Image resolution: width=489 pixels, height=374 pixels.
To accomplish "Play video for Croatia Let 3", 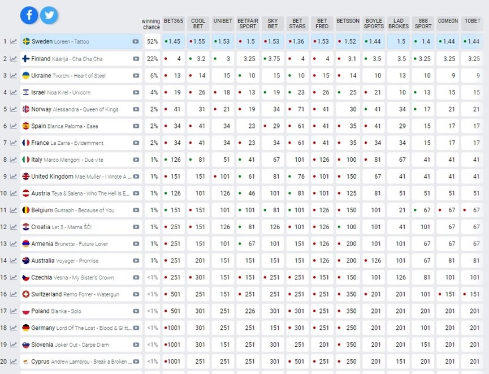I will [x=136, y=227].
